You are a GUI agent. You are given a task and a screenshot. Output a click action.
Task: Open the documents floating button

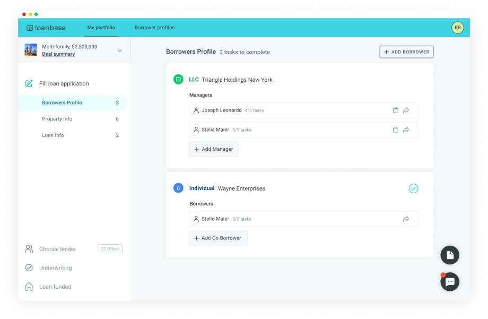450,255
